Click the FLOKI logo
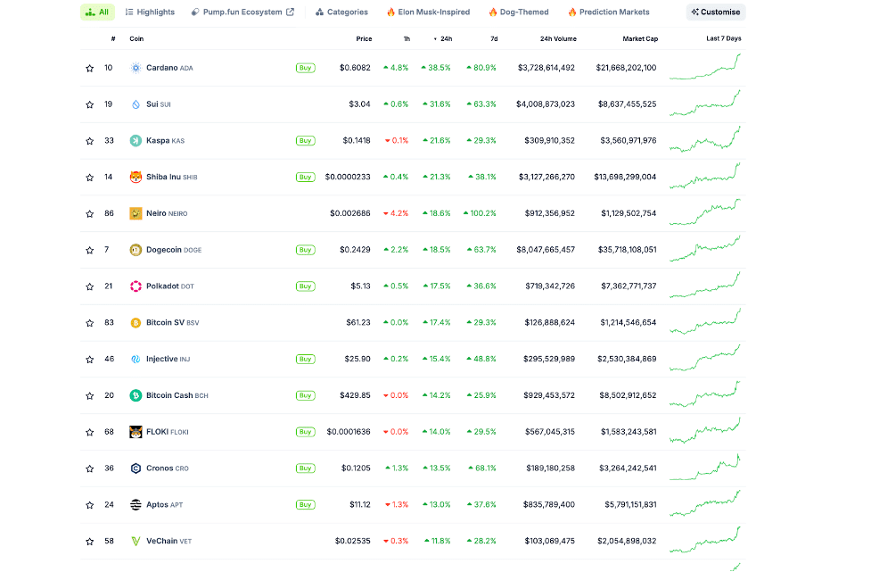The width and height of the screenshot is (871, 572). (x=136, y=432)
